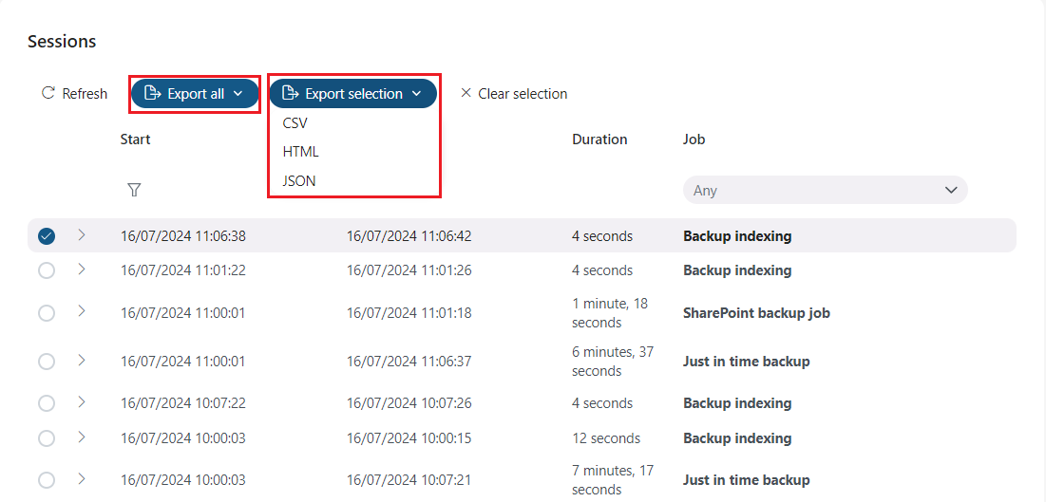Expand the 11:06:38 Backup indexing session row

tap(81, 235)
